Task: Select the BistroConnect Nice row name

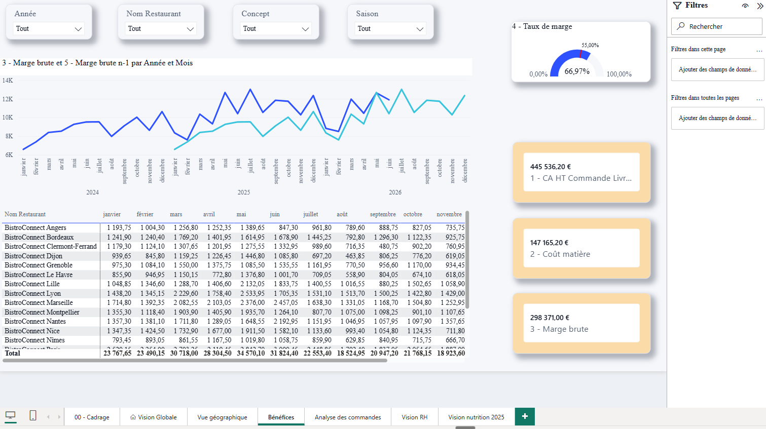Action: pyautogui.click(x=32, y=331)
